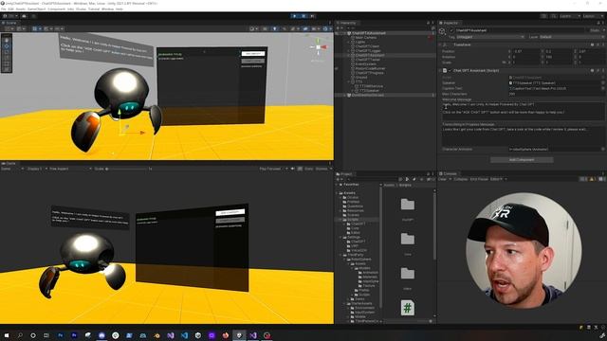
Task: Open the Layer dropdown in Inspector
Action: pyautogui.click(x=571, y=37)
